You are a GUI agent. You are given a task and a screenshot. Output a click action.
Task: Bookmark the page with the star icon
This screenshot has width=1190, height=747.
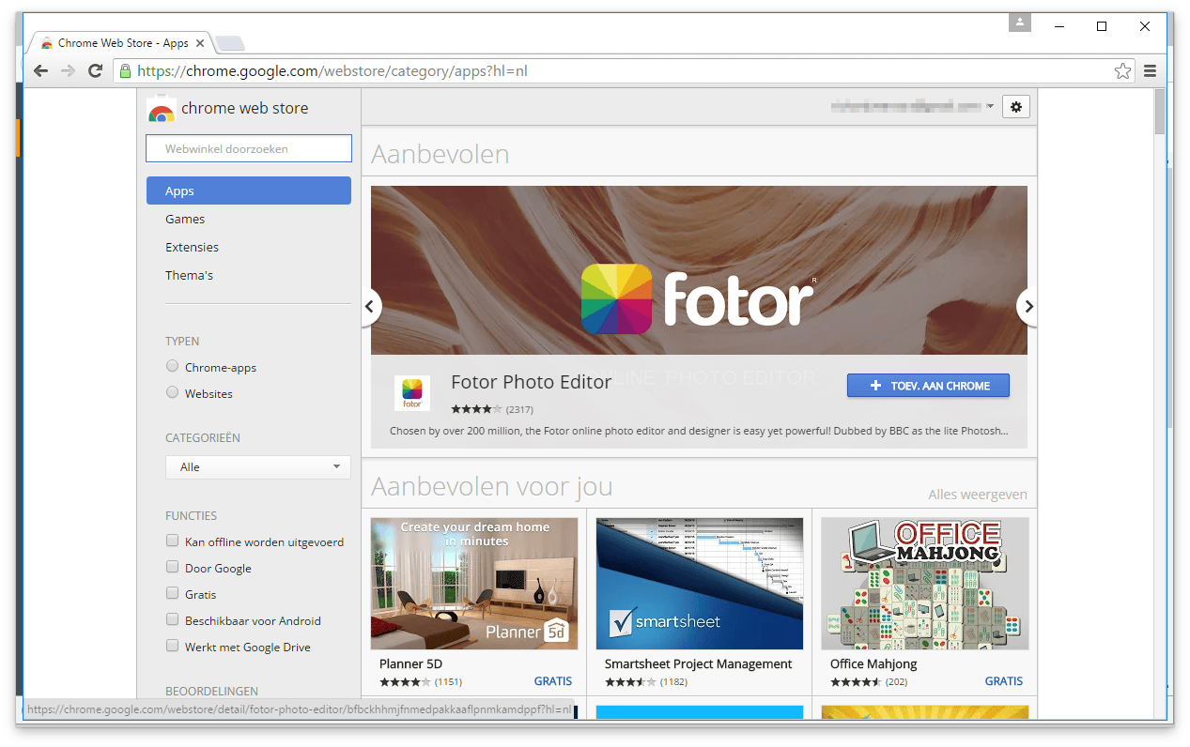tap(1122, 71)
